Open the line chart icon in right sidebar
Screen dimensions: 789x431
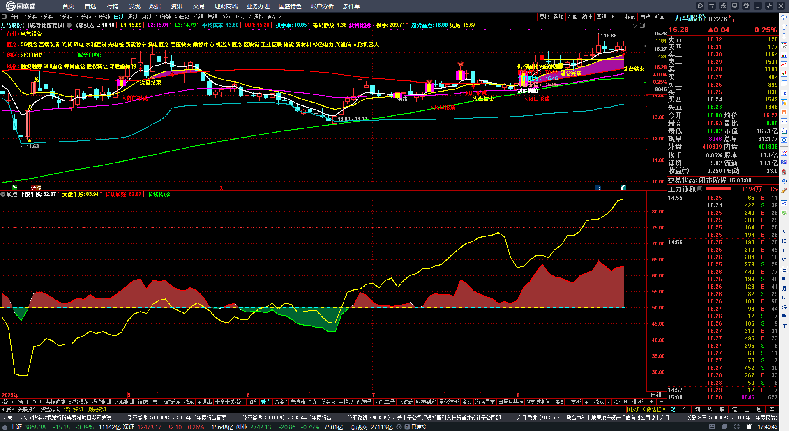[784, 64]
